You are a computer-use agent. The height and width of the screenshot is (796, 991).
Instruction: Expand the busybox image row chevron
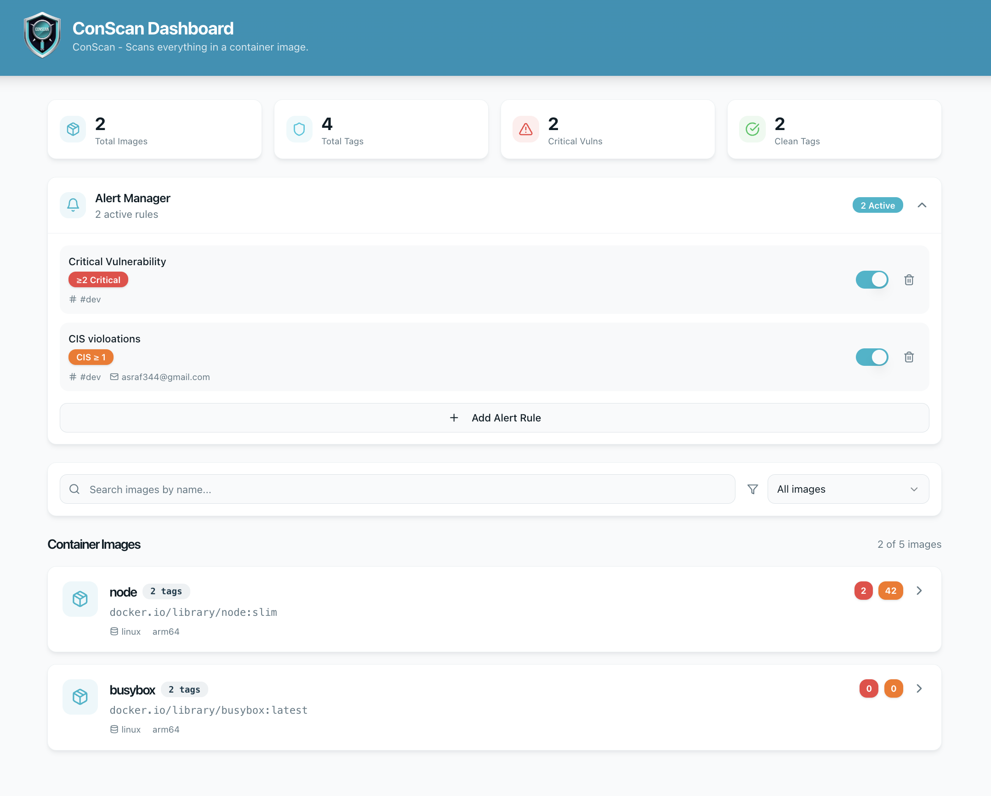click(x=919, y=688)
